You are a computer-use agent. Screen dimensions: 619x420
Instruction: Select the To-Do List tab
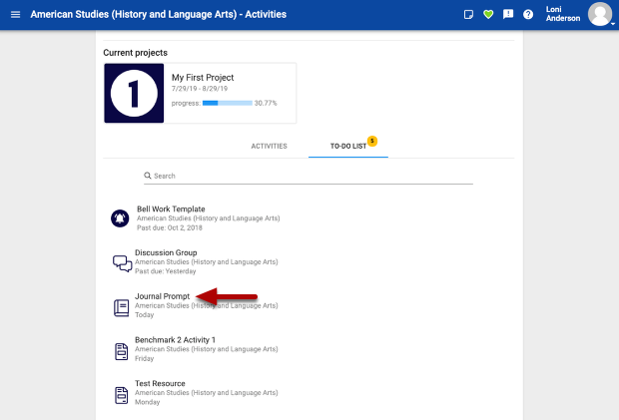click(x=348, y=146)
